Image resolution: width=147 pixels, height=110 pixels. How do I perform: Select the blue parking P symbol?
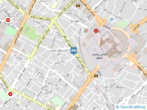click(x=112, y=20)
